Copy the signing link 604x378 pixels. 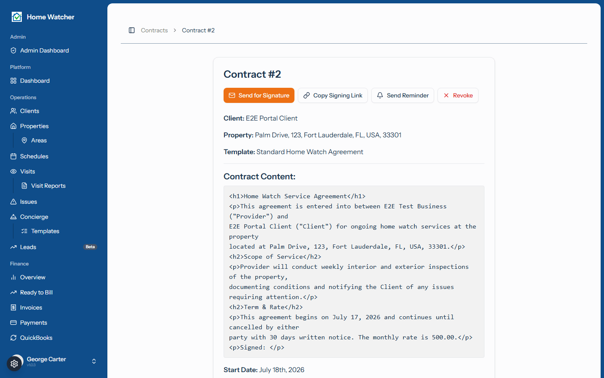pyautogui.click(x=333, y=95)
